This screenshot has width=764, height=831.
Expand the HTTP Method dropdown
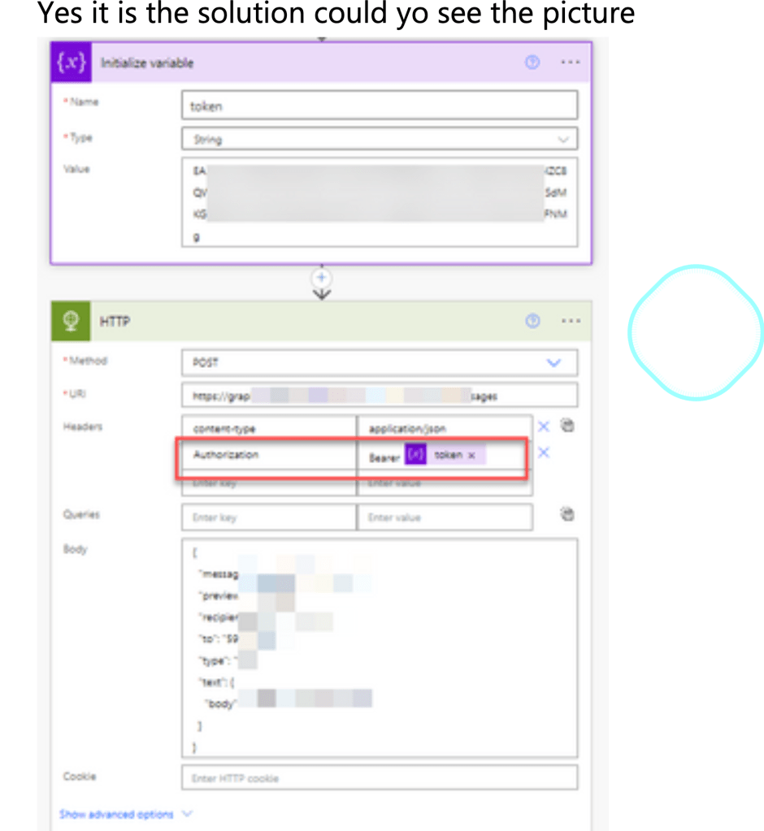(554, 363)
